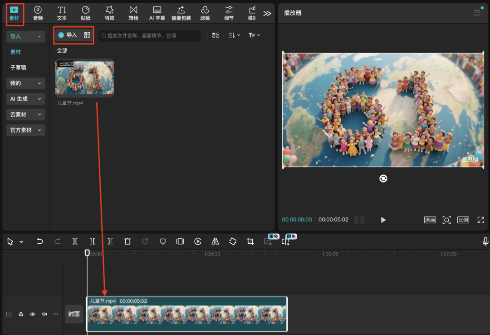490x335 pixels.
Task: Open the sort order dropdown
Action: coord(234,35)
